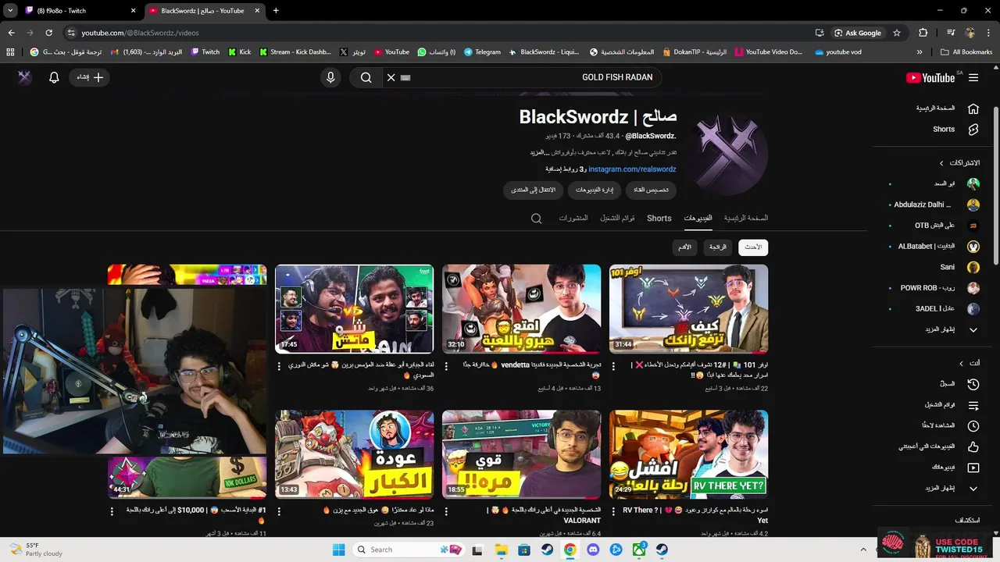Search within the channel using magnifier icon
This screenshot has height=562, width=1000.
point(536,219)
